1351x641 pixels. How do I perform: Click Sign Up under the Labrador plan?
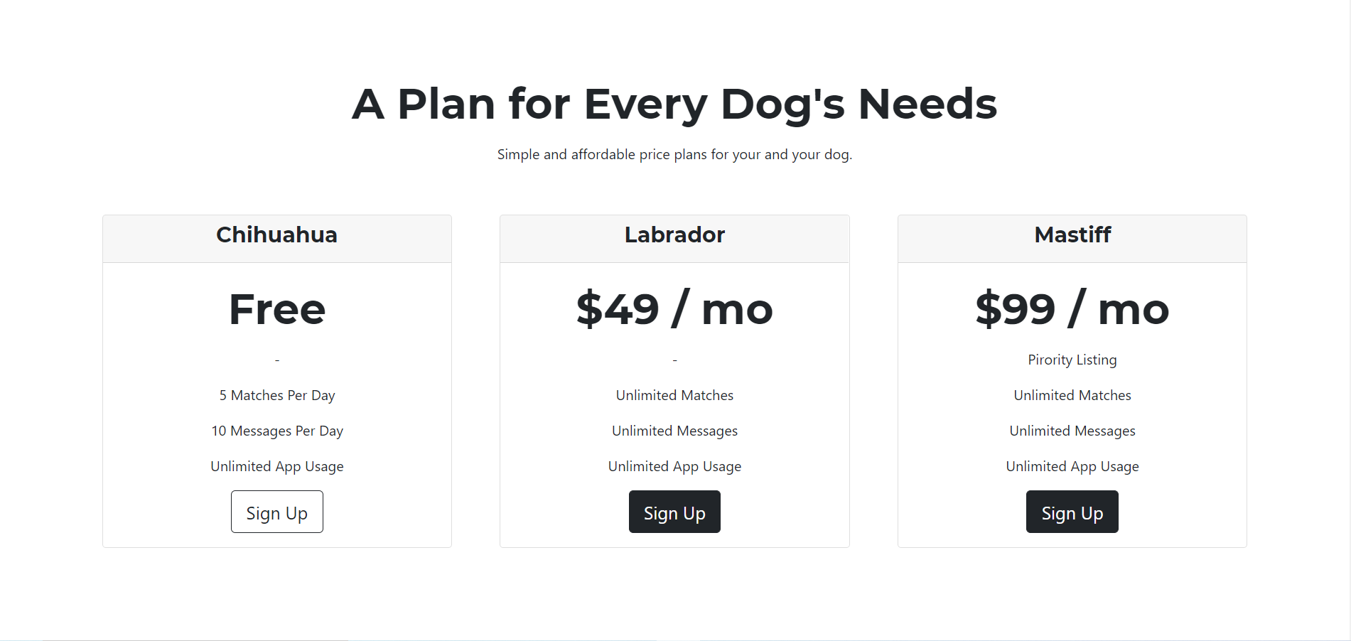pyautogui.click(x=674, y=512)
